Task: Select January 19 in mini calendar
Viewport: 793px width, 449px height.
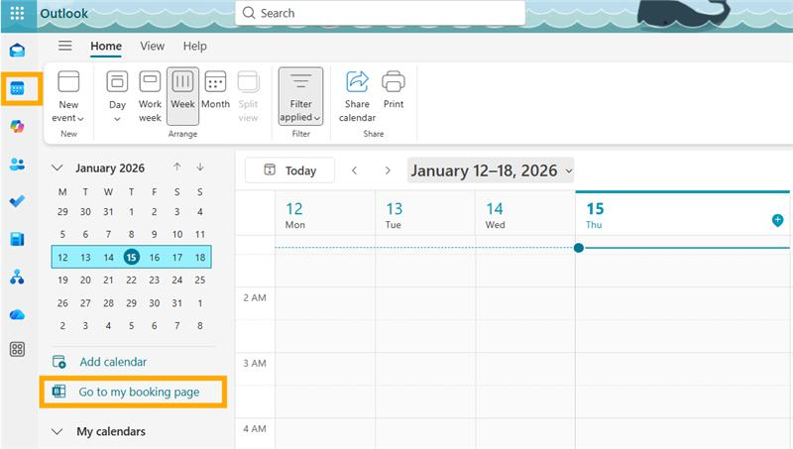Action: pos(62,281)
